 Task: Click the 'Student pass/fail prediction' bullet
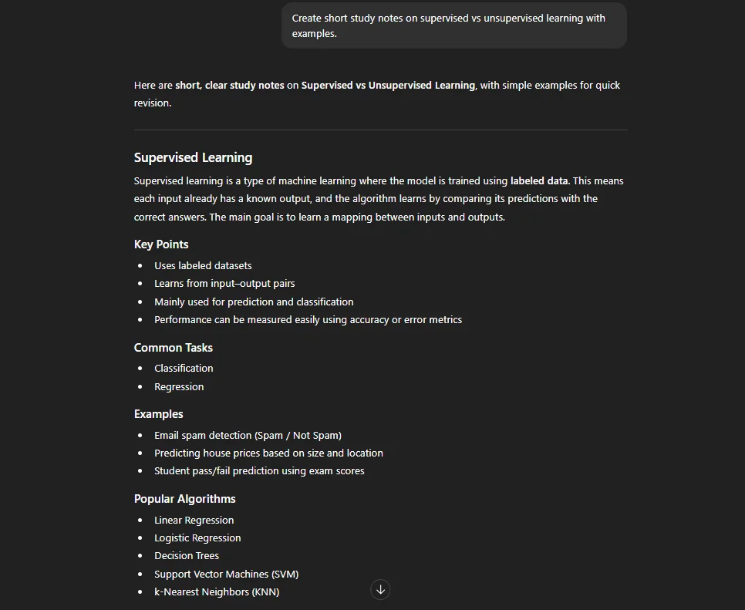(x=259, y=470)
